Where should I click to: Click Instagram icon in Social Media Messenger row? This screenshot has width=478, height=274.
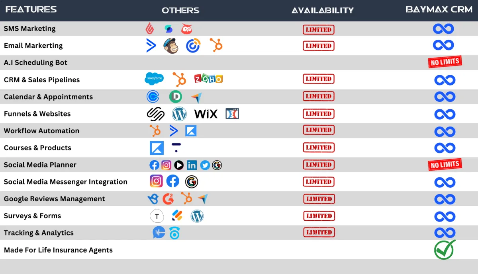(157, 181)
